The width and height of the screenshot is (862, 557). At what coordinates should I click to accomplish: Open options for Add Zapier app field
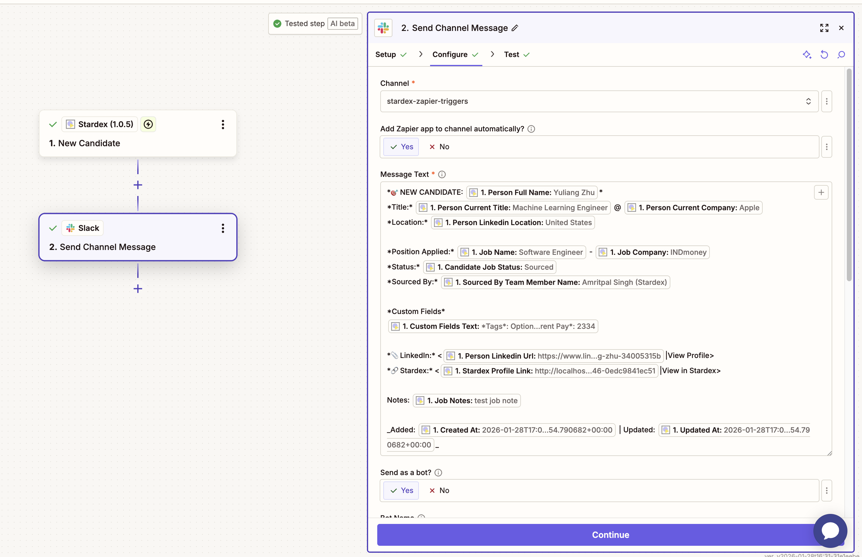826,147
